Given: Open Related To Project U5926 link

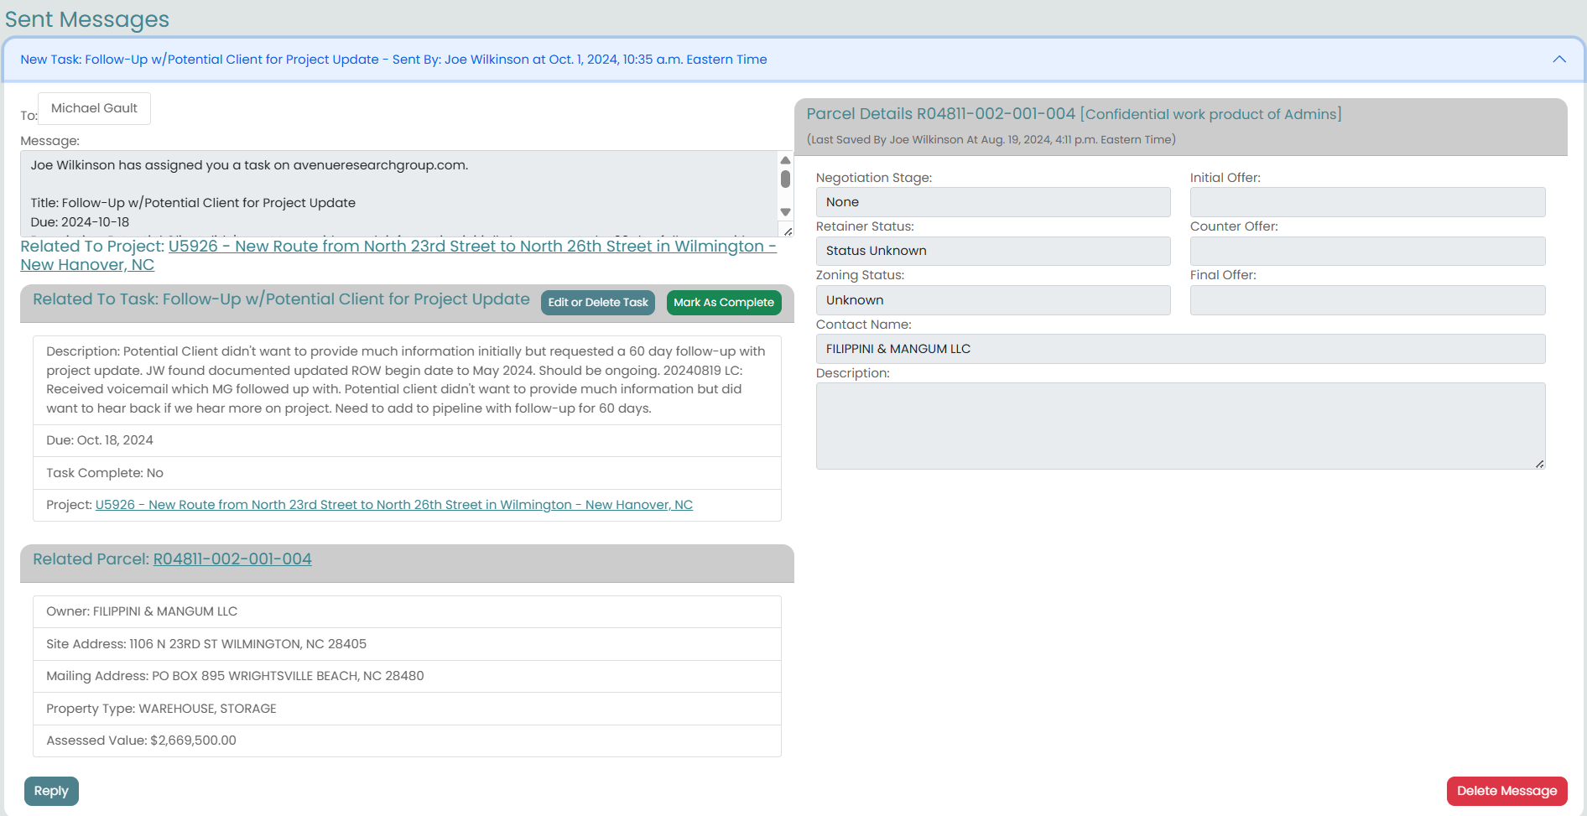Looking at the screenshot, I should coord(398,255).
